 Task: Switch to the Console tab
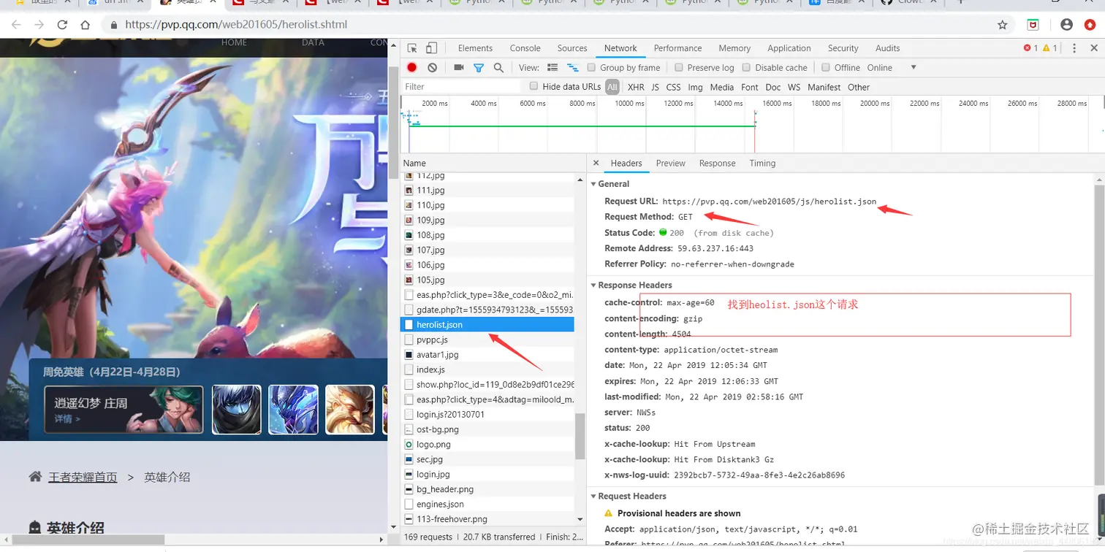click(x=525, y=48)
